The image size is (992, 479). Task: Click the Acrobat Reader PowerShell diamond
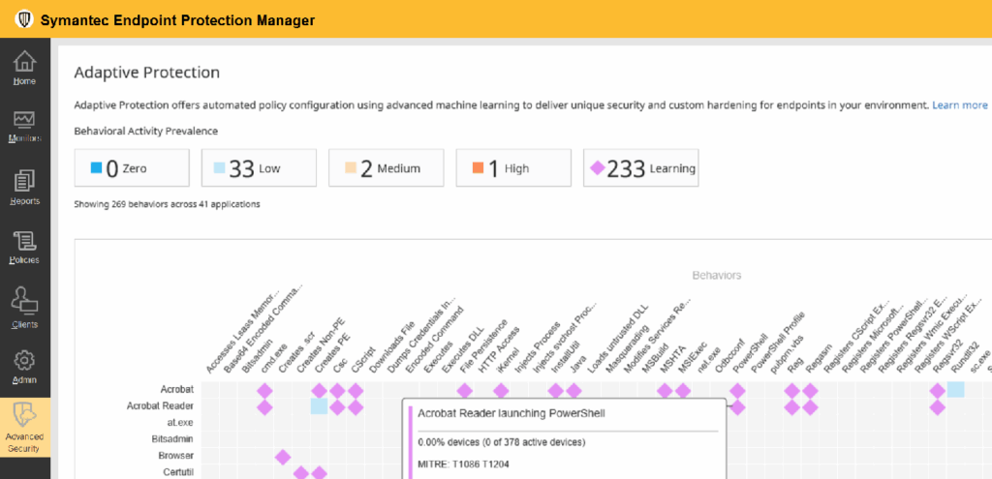coord(737,407)
